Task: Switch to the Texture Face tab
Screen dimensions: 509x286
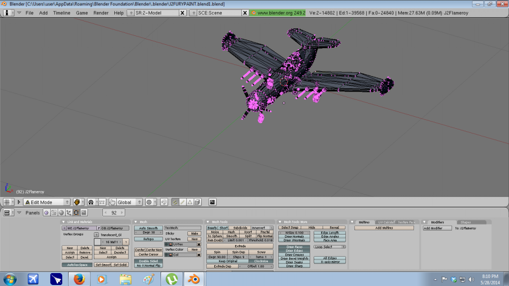Action: [407, 222]
